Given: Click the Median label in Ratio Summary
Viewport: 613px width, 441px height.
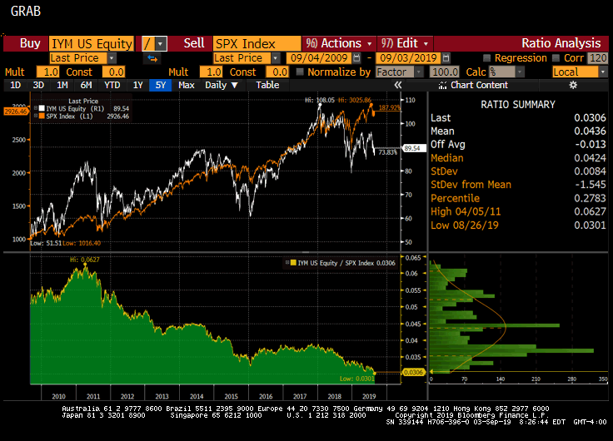Looking at the screenshot, I should tap(447, 158).
